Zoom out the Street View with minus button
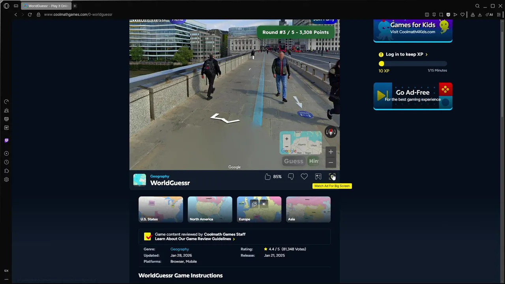The image size is (505, 284). (331, 162)
